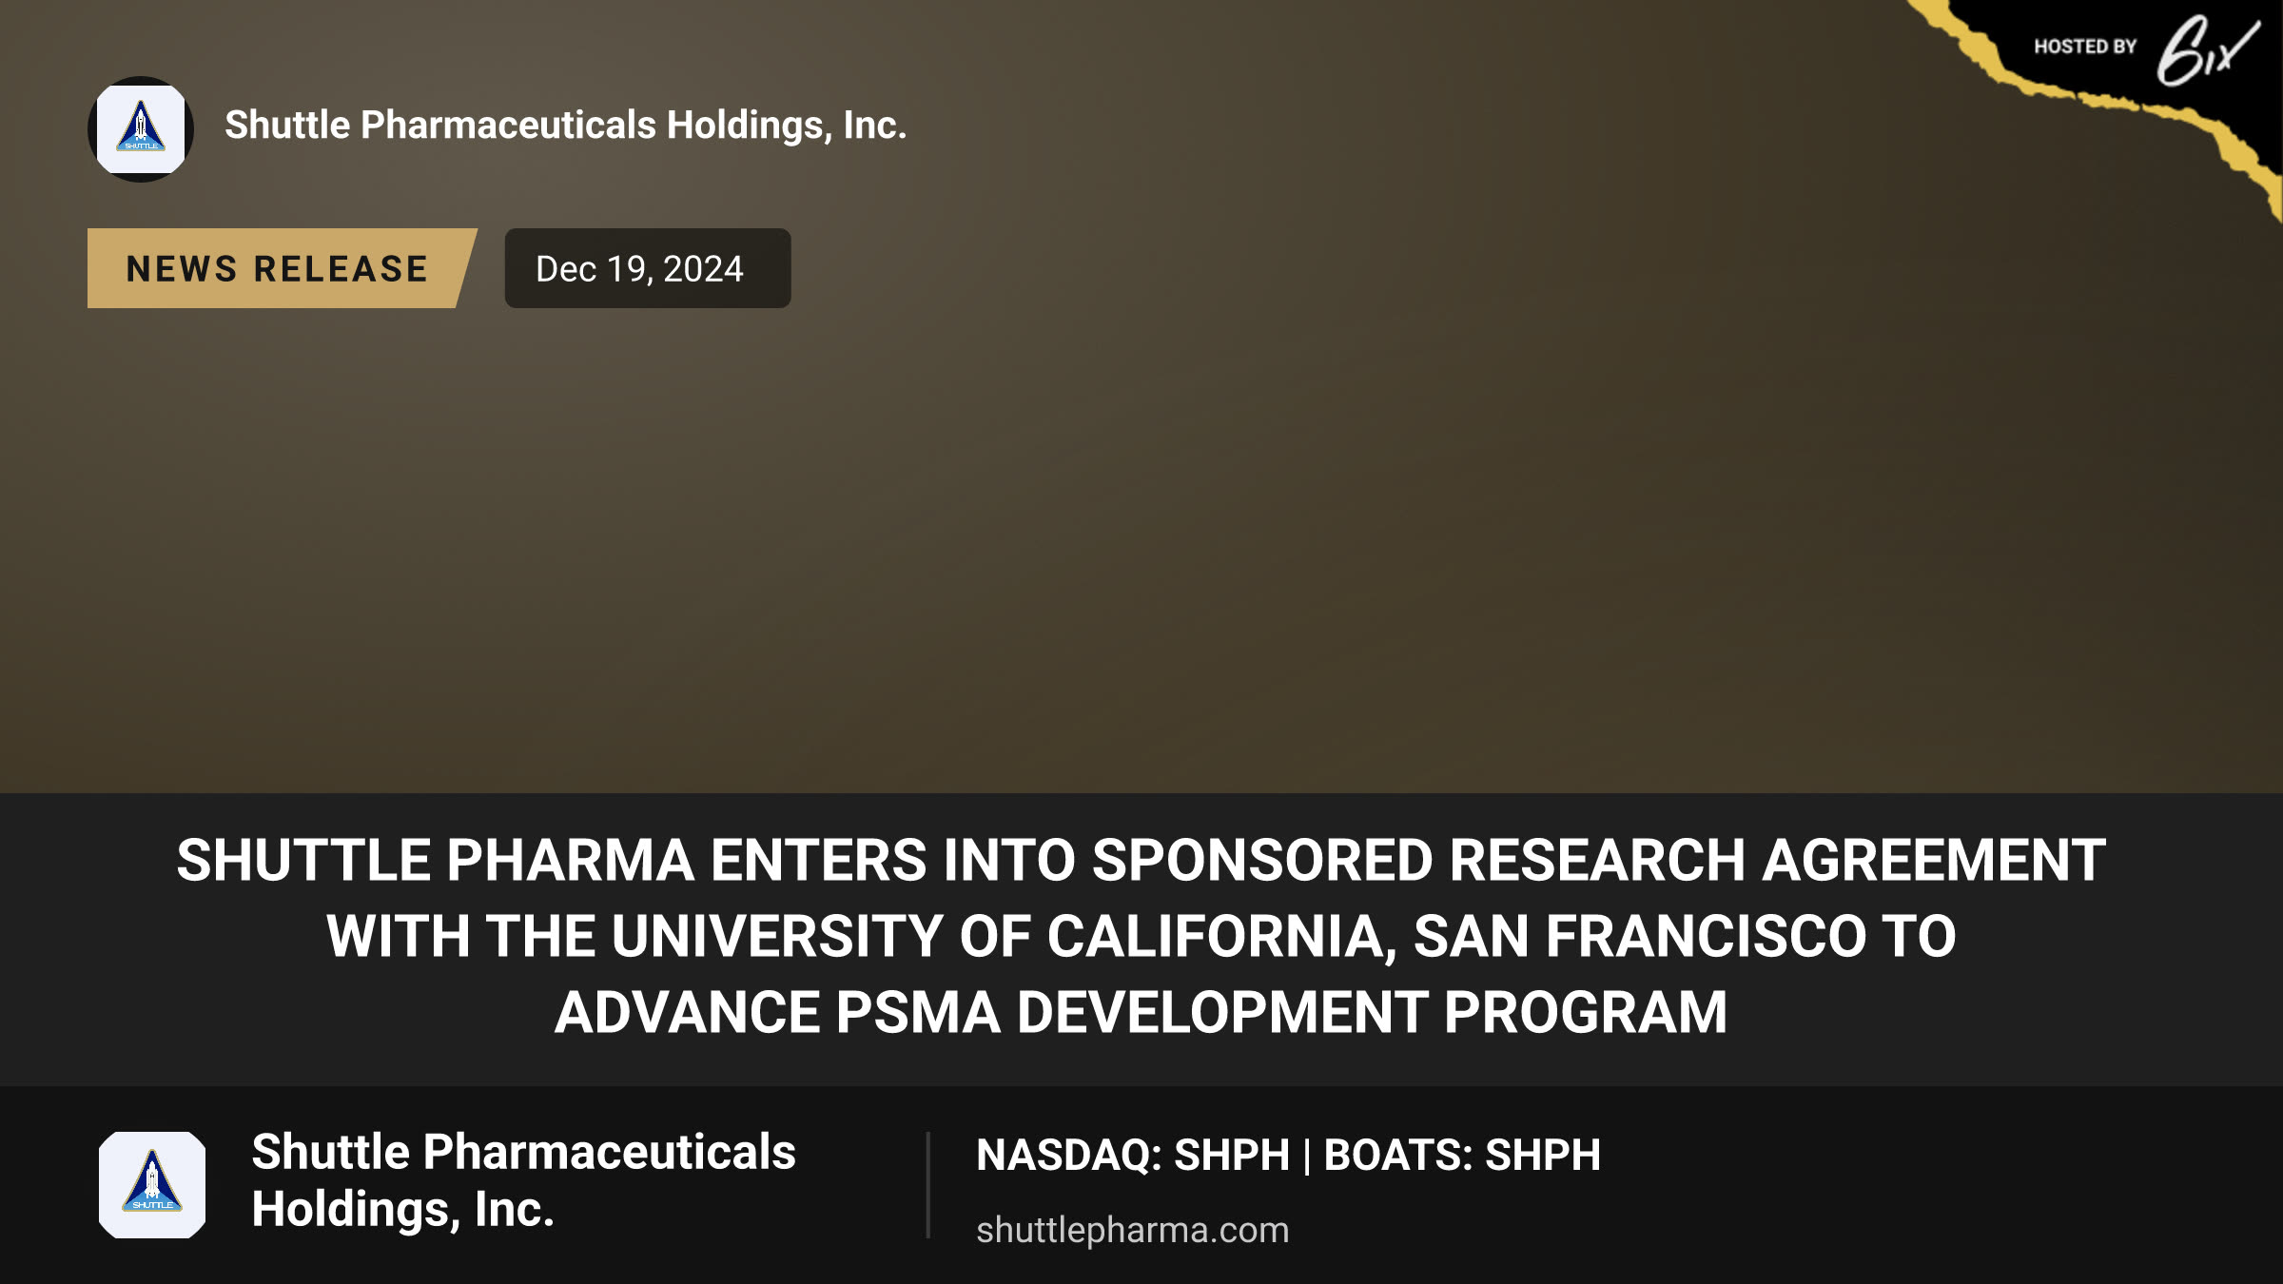Click the NASDAQ: SHPH ticker text

tap(1133, 1155)
